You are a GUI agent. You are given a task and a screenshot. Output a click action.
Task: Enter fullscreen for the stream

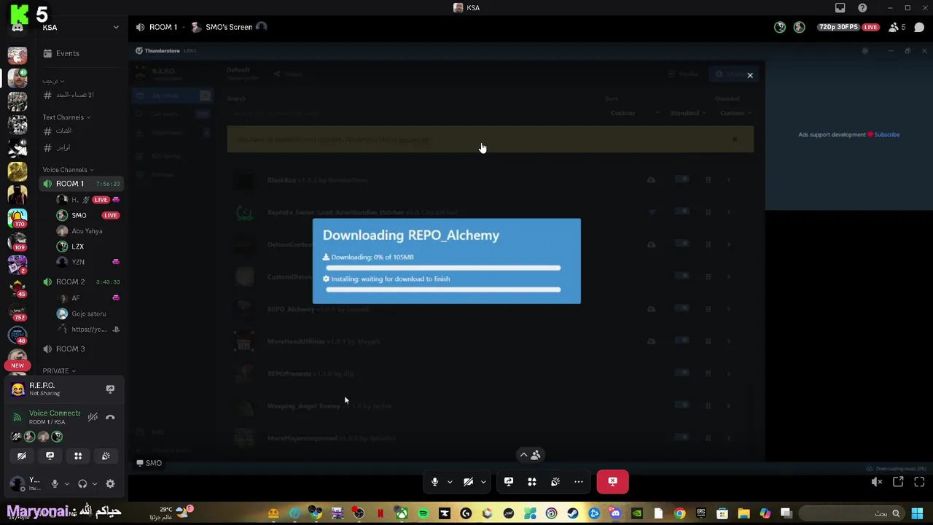(919, 482)
